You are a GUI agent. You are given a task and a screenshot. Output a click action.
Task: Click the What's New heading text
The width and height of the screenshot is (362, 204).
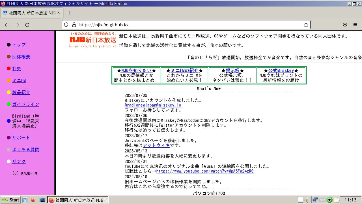coord(209,89)
